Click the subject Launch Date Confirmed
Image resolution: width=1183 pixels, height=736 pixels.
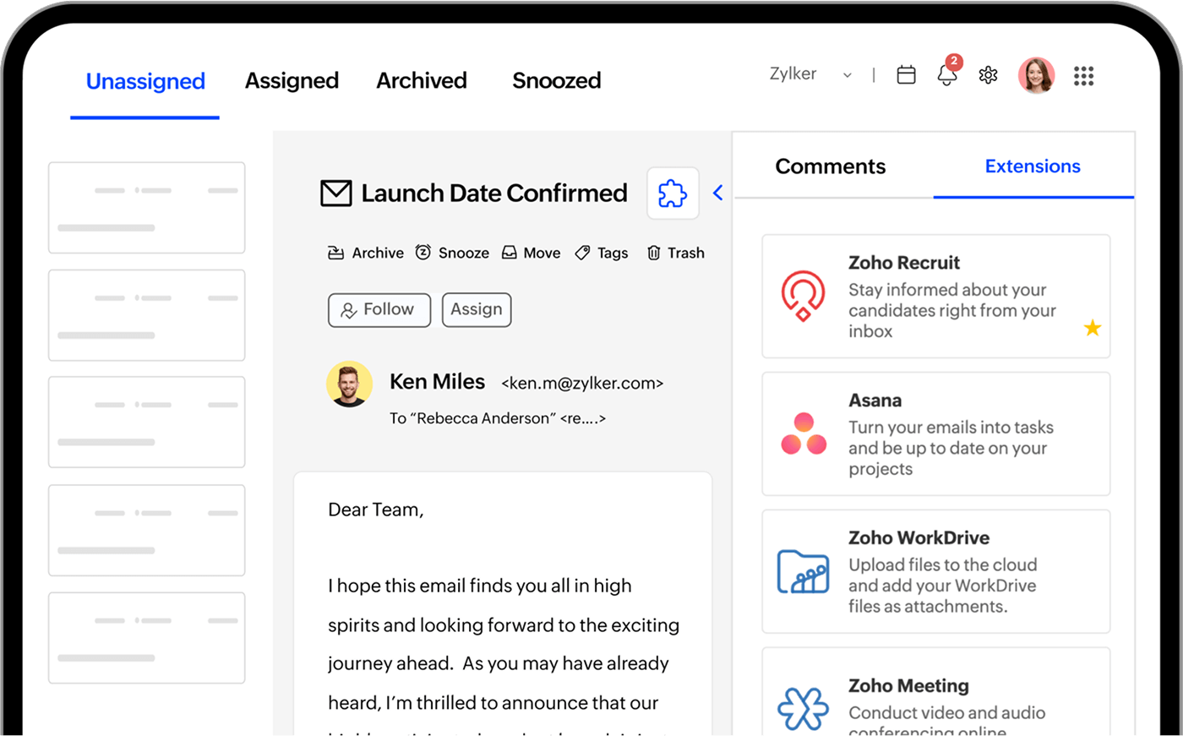pyautogui.click(x=494, y=194)
